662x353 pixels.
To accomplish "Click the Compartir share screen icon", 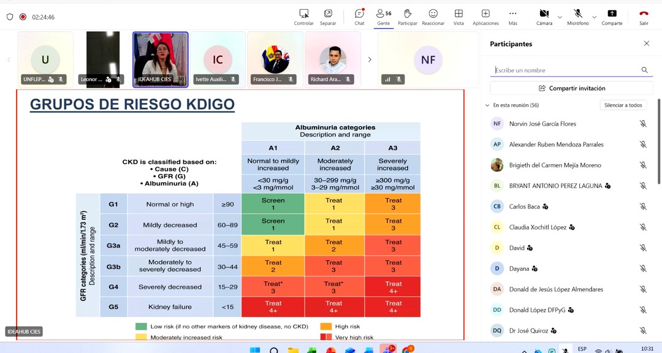I will coord(612,14).
